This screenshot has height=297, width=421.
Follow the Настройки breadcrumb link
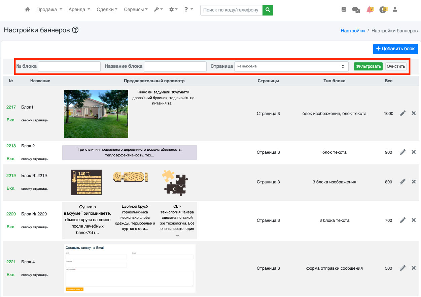(x=353, y=31)
